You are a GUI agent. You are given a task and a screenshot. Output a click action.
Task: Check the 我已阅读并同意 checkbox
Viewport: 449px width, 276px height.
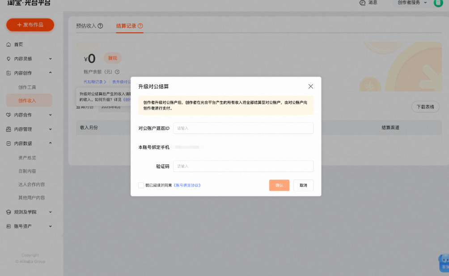[141, 185]
